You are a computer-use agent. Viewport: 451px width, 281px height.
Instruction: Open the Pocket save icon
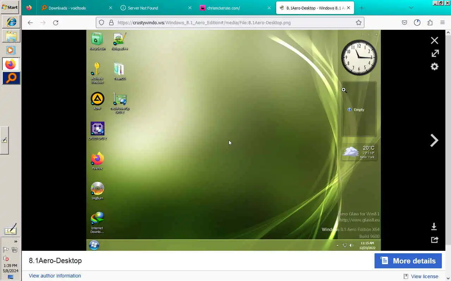pyautogui.click(x=404, y=22)
